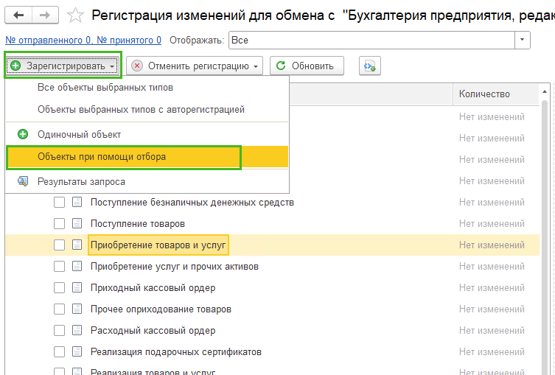Go back with the left arrow button

click(x=18, y=15)
